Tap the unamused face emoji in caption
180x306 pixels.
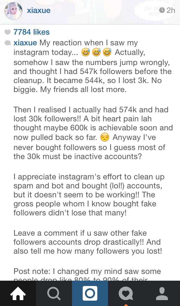tap(104, 138)
